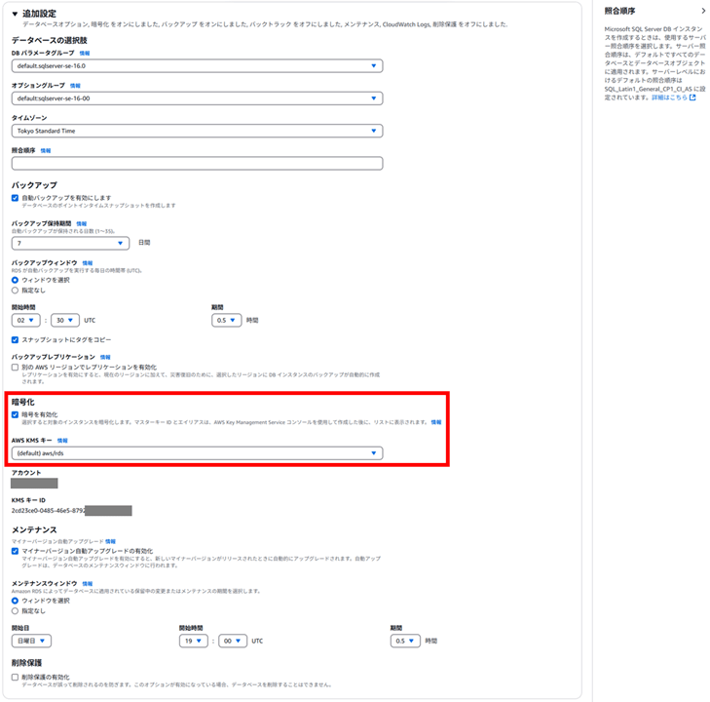Open the 開始日 日曜日 dropdown
Screen dimensions: 710x702
click(31, 641)
